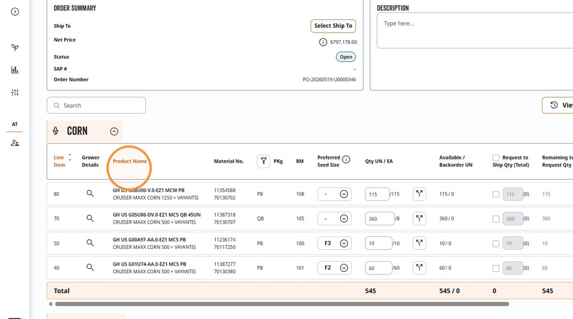Open seed size dropdown showing F3
This screenshot has width=573, height=319.
click(334, 243)
